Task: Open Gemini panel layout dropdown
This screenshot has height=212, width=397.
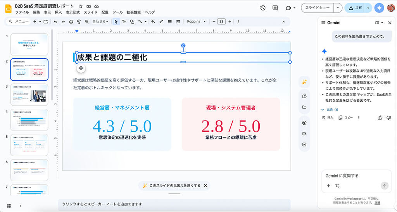Action: pyautogui.click(x=379, y=23)
